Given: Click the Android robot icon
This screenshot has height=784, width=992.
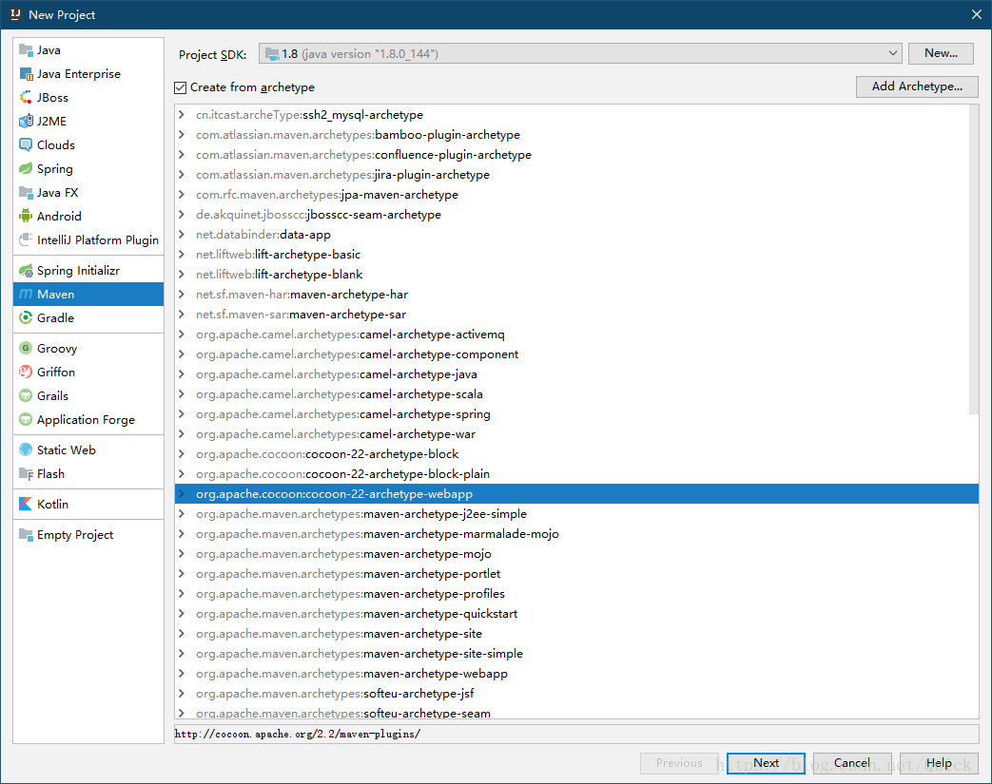Looking at the screenshot, I should click(x=26, y=217).
